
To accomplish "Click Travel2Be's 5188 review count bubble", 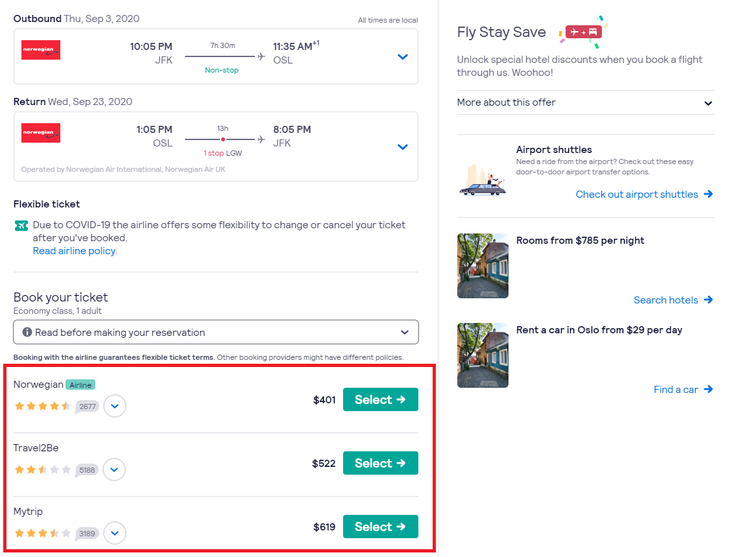I will 87,470.
